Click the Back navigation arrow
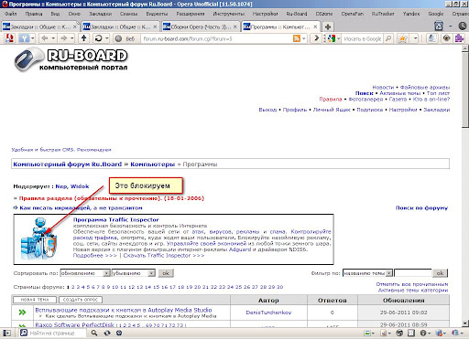This screenshot has height=339, width=469. 45,38
